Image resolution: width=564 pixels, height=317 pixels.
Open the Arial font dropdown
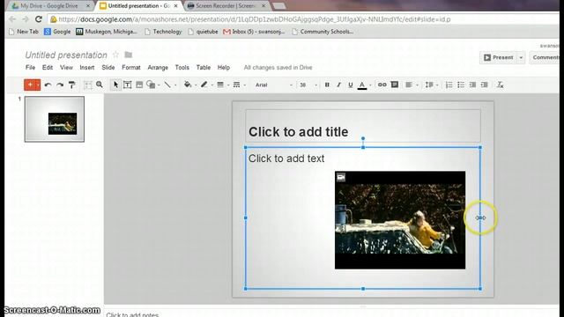tap(274, 85)
